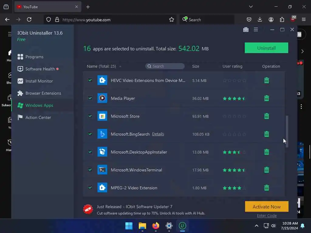Open the Details link for Microsoft.BingSearch
Viewport: 311px width, 233px height.
158,134
